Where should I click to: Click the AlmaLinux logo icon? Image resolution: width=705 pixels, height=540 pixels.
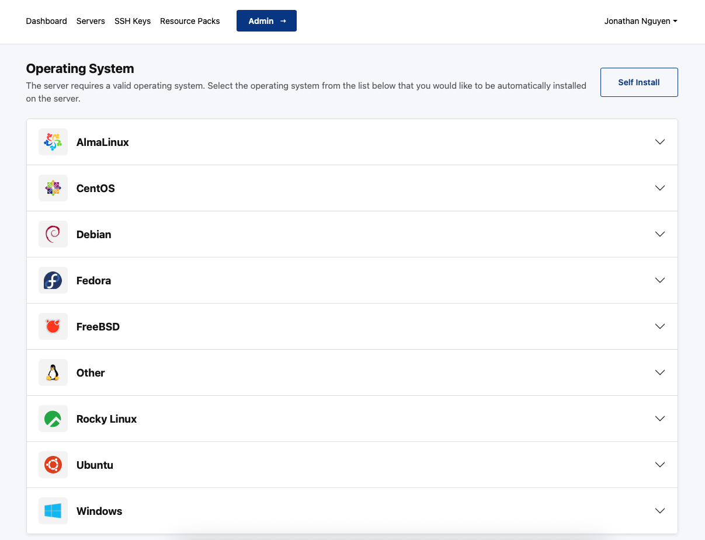point(53,142)
